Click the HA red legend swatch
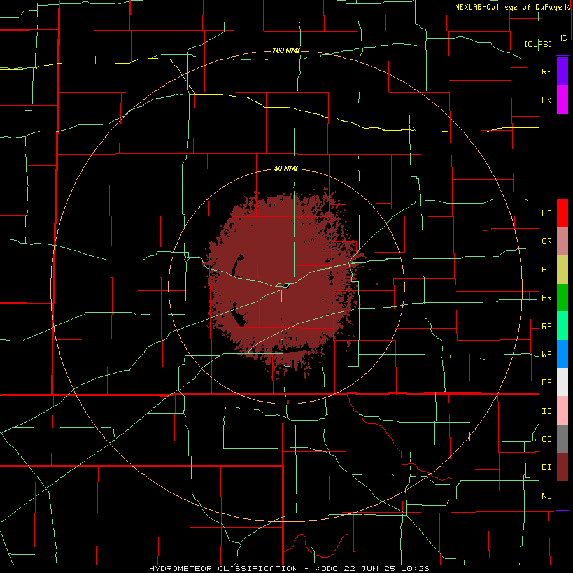 [x=562, y=213]
